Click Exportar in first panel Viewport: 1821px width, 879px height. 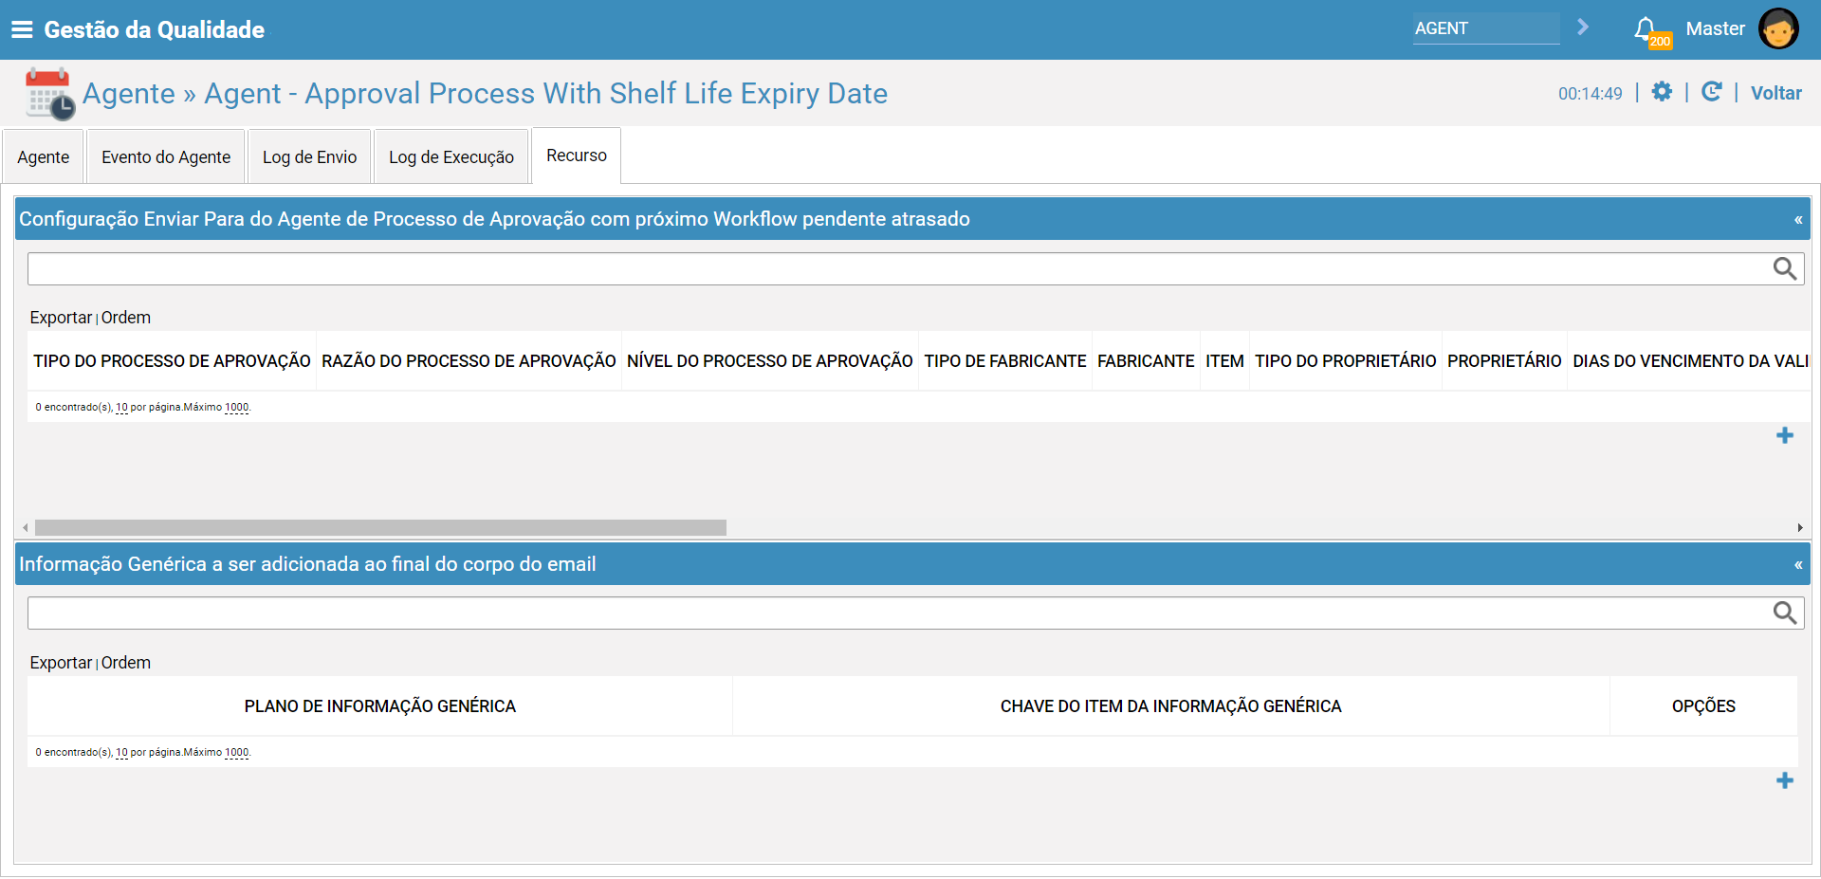pyautogui.click(x=61, y=318)
